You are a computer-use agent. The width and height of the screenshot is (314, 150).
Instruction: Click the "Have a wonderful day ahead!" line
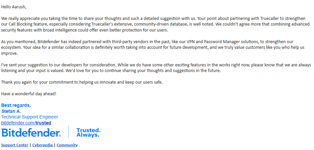29,94
